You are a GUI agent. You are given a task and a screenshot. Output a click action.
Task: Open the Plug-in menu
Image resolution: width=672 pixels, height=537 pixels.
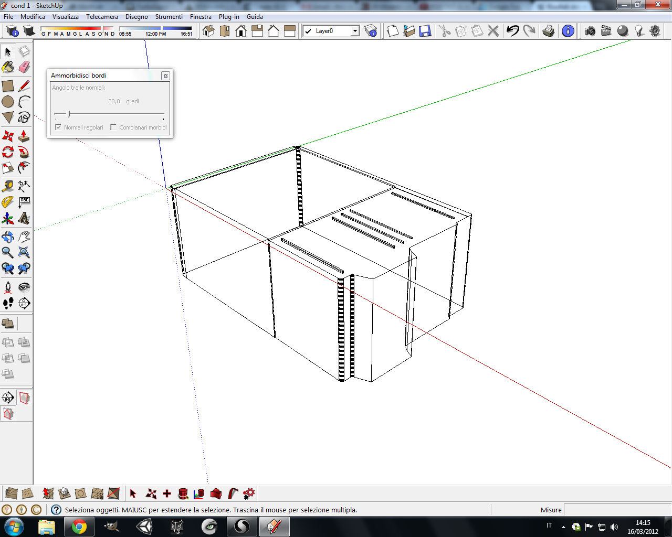tap(229, 16)
